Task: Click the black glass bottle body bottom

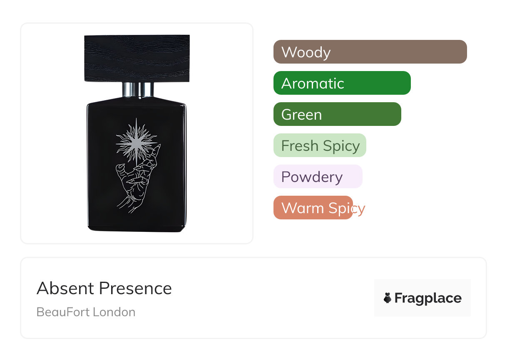Action: point(137,220)
